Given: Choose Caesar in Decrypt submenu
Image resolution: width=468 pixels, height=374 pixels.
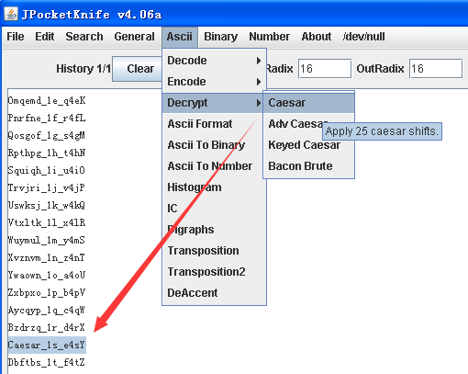Looking at the screenshot, I should (x=308, y=103).
